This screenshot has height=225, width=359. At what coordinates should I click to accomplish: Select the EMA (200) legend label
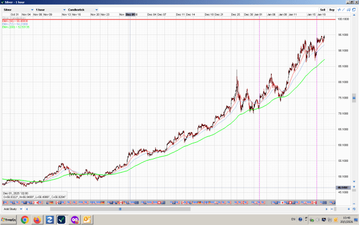[x=16, y=27]
